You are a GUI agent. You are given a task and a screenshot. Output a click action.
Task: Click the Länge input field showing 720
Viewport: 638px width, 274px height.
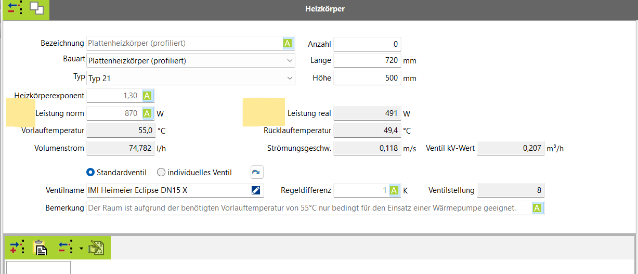point(367,61)
